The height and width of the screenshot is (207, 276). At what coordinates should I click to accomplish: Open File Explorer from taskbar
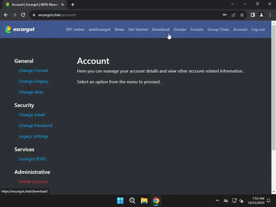click(x=144, y=201)
